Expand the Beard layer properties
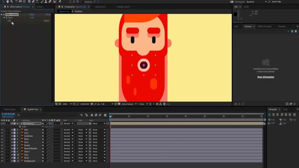The width and height of the screenshot is (299, 168). (12, 145)
